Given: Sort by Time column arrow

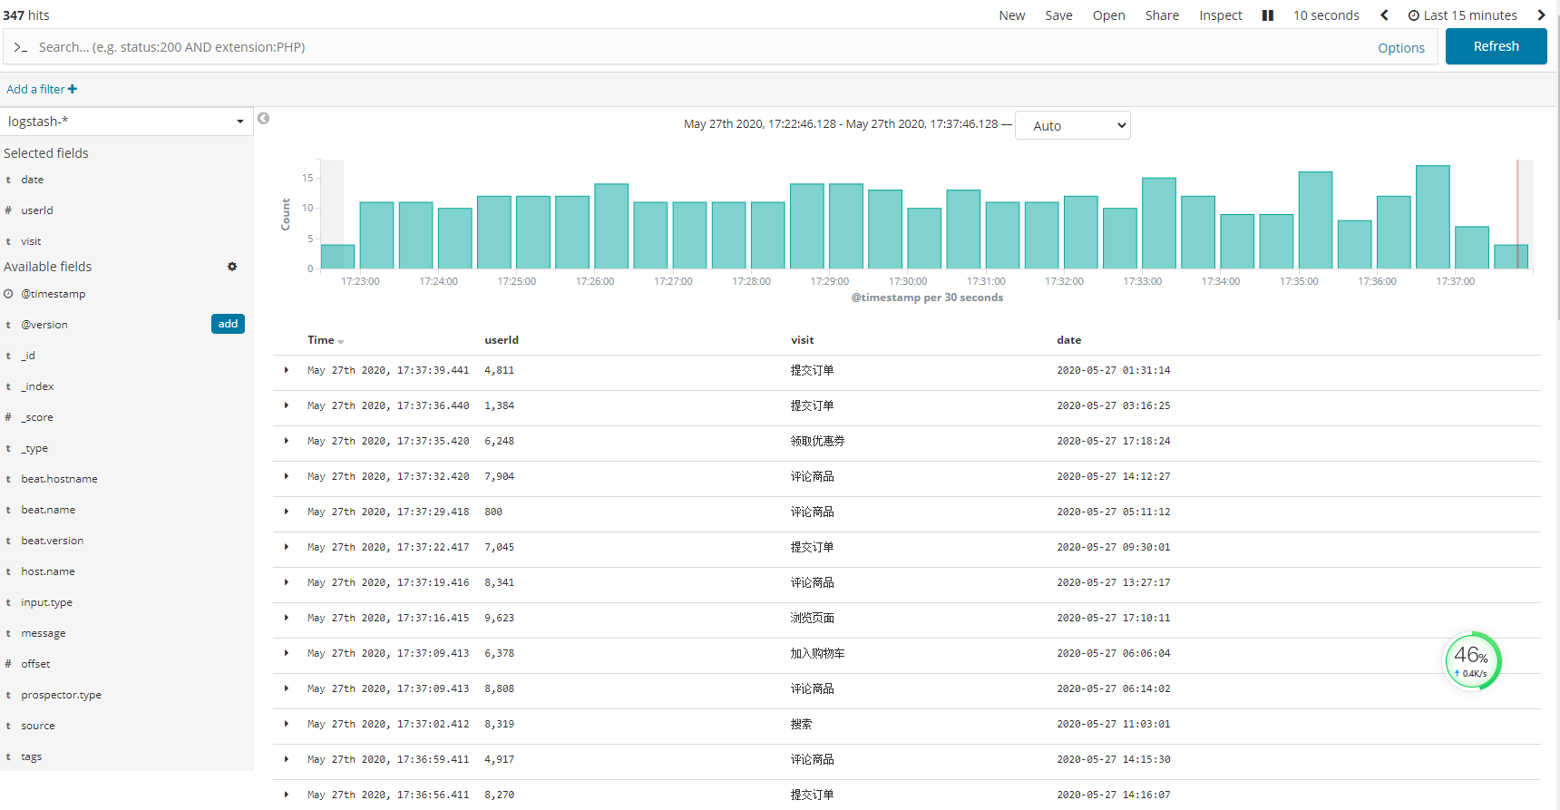Looking at the screenshot, I should click(341, 342).
